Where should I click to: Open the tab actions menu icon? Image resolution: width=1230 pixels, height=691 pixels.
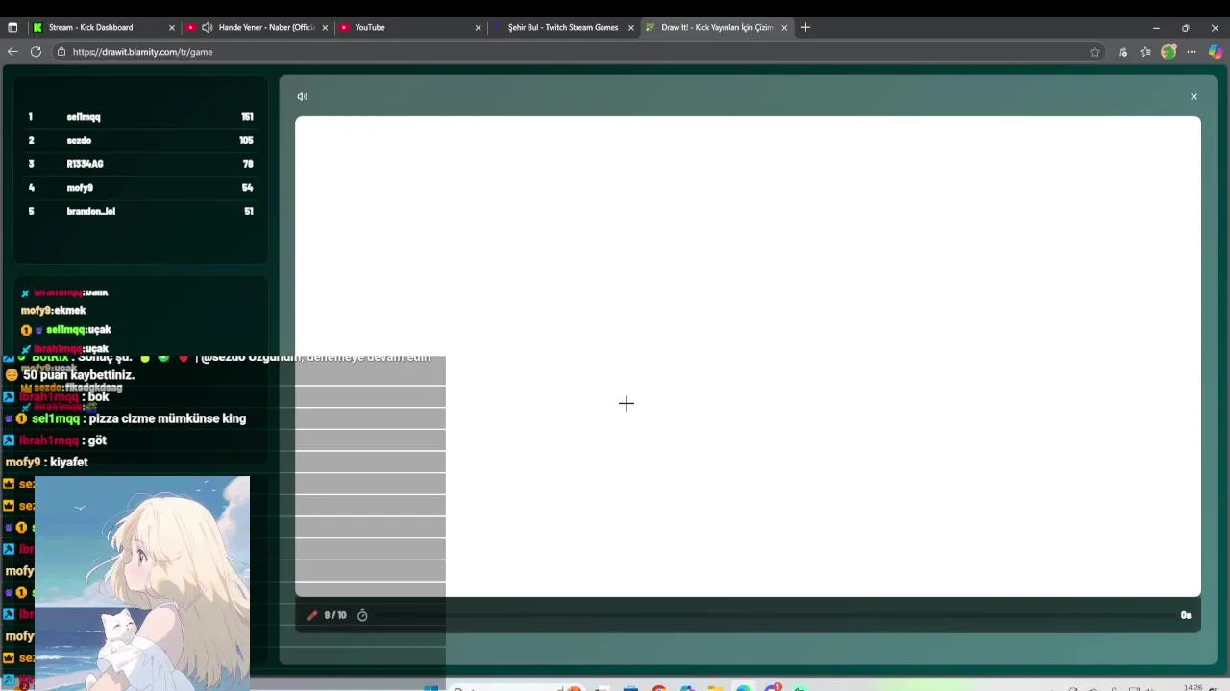point(12,27)
